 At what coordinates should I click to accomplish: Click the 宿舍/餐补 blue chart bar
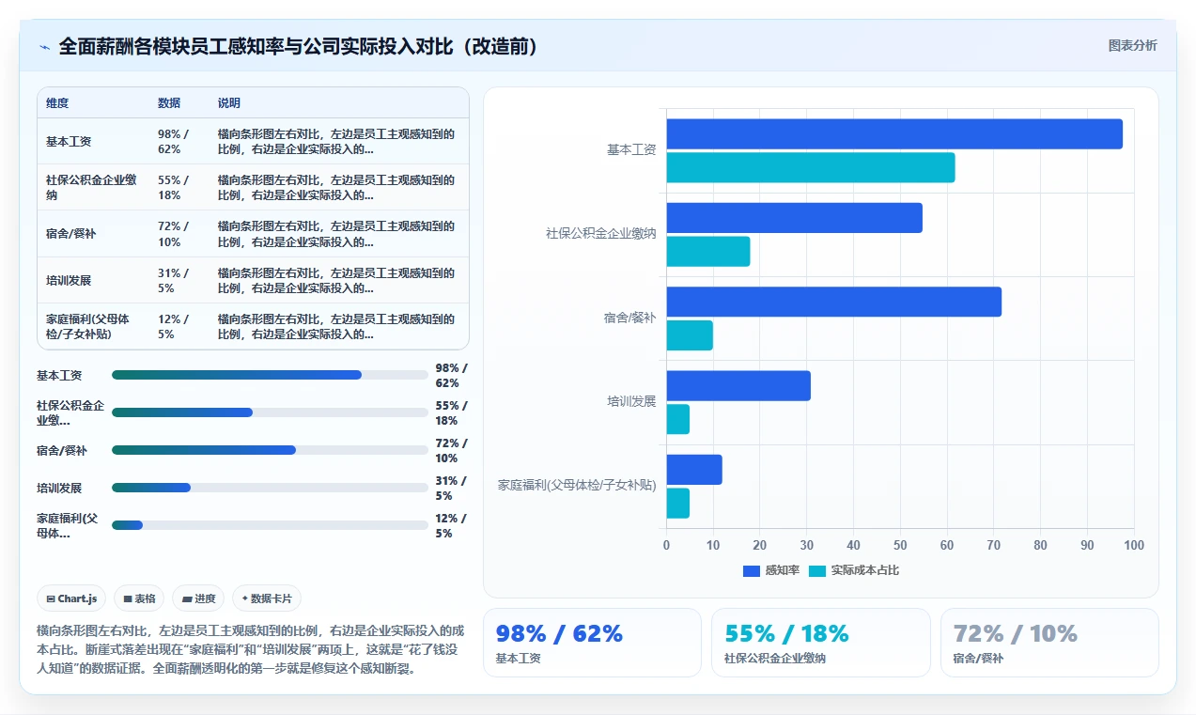834,302
